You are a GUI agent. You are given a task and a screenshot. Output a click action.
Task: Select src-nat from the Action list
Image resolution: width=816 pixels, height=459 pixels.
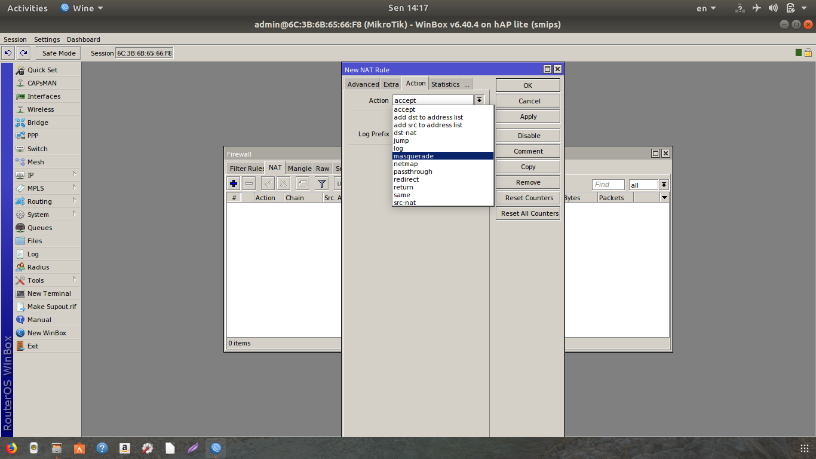pyautogui.click(x=443, y=203)
